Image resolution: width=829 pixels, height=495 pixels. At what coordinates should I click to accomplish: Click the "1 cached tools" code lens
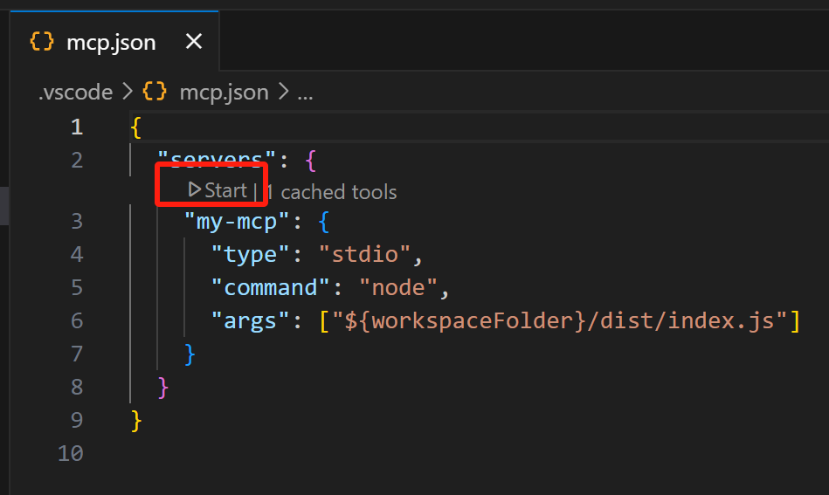tap(331, 192)
